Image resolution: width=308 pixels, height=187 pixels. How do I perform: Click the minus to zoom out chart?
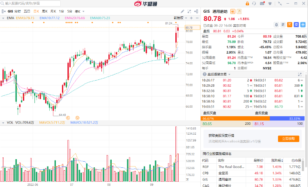click(197, 18)
